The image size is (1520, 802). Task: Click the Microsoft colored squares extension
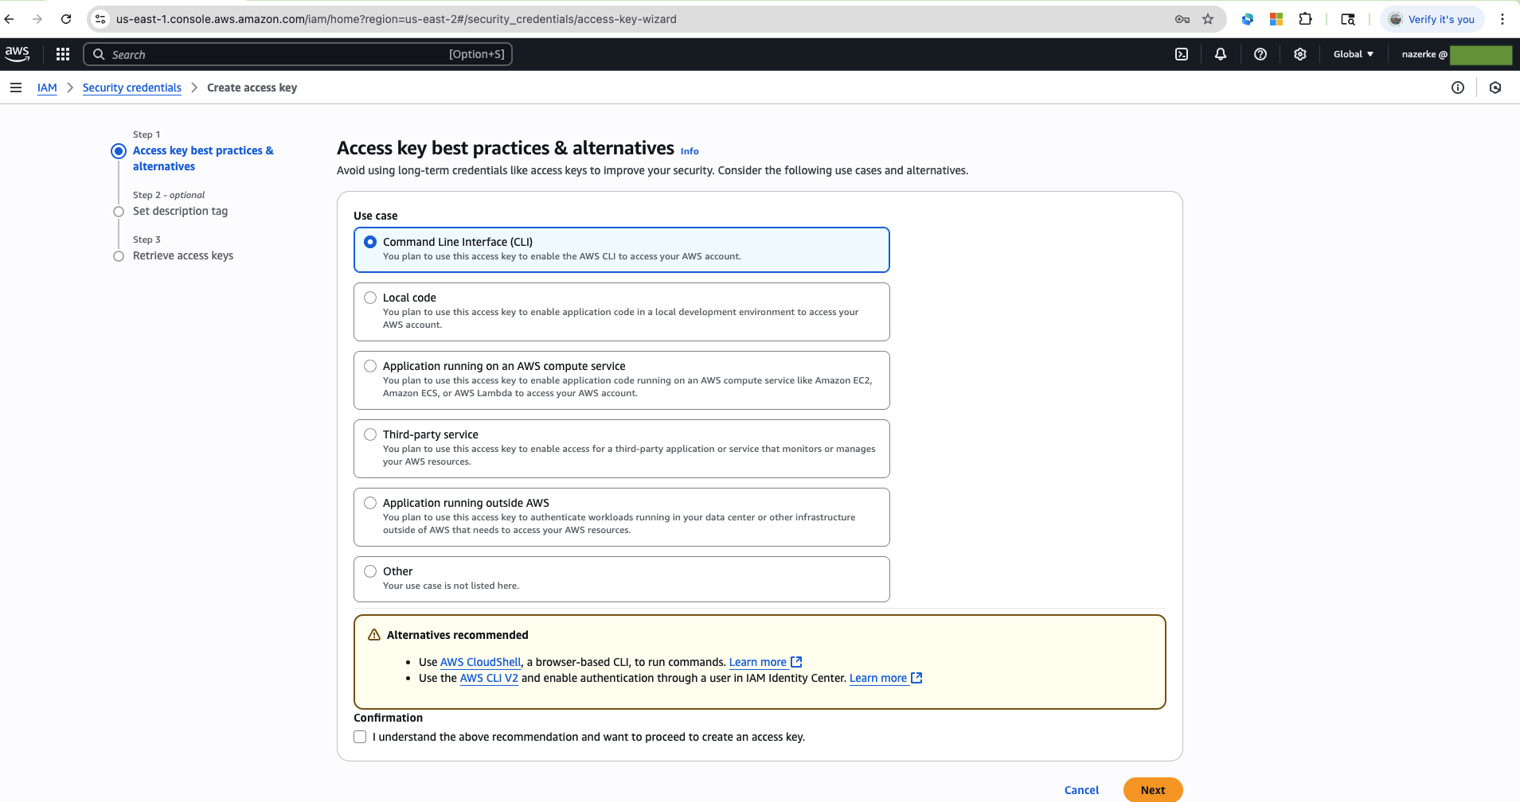point(1276,19)
